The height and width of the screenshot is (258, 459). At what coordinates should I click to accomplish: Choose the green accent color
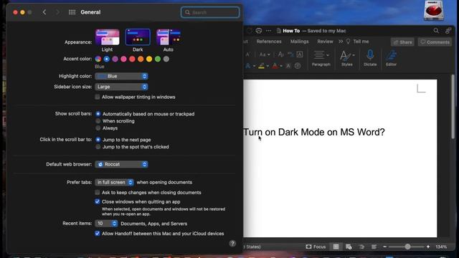[x=158, y=59]
